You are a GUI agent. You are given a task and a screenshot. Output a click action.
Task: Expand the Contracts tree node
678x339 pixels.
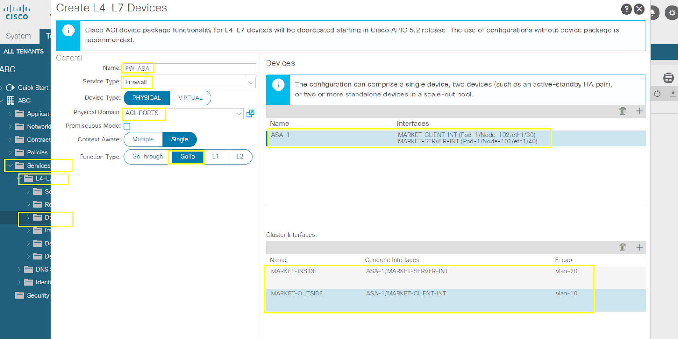coord(10,140)
